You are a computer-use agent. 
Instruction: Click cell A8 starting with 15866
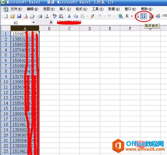click(x=25, y=71)
